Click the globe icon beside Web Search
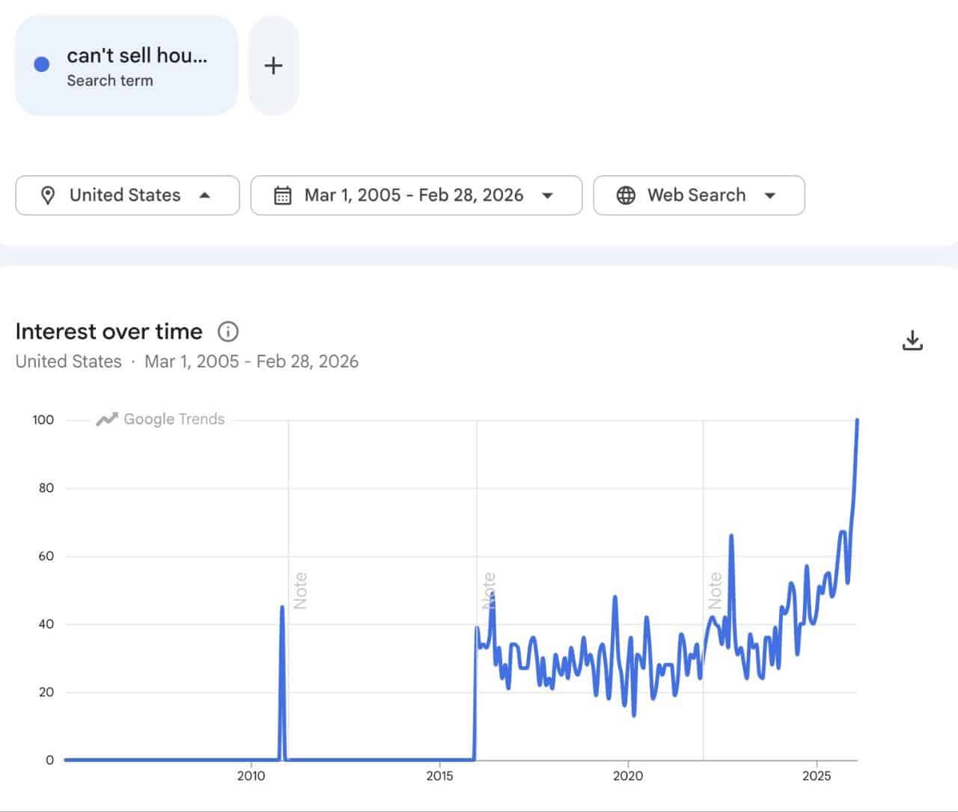The image size is (958, 812). (x=626, y=195)
